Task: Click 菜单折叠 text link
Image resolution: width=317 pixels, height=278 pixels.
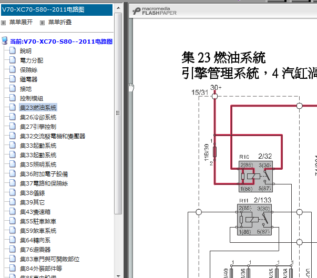Action: click(60, 22)
